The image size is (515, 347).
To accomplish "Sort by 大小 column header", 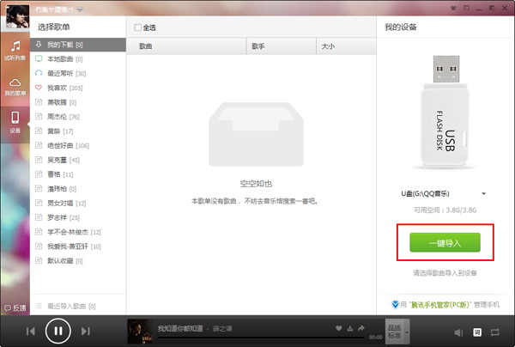I will [346, 46].
